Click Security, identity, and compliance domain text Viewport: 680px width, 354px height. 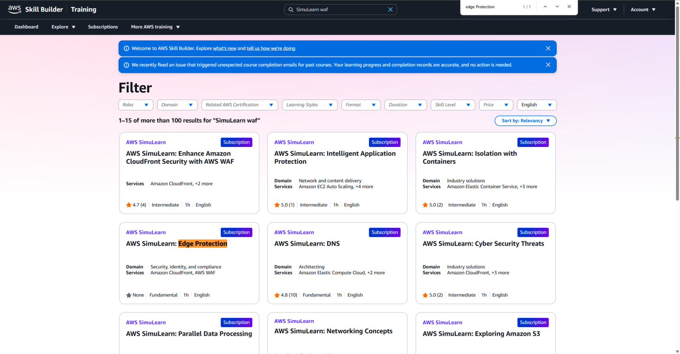[186, 267]
